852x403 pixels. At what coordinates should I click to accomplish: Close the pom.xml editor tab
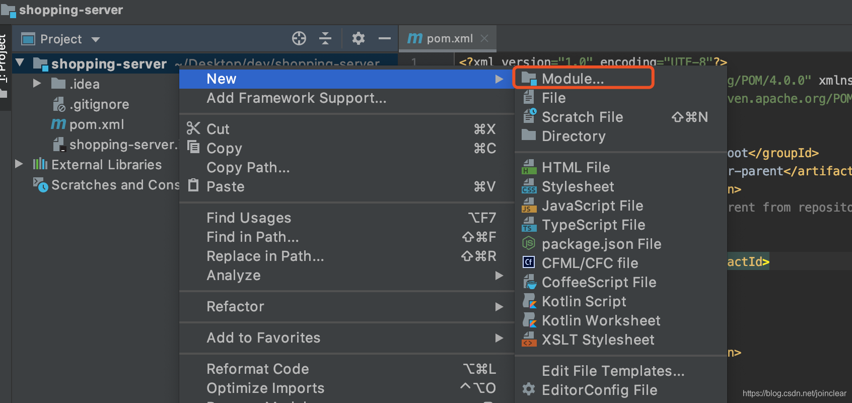[484, 38]
